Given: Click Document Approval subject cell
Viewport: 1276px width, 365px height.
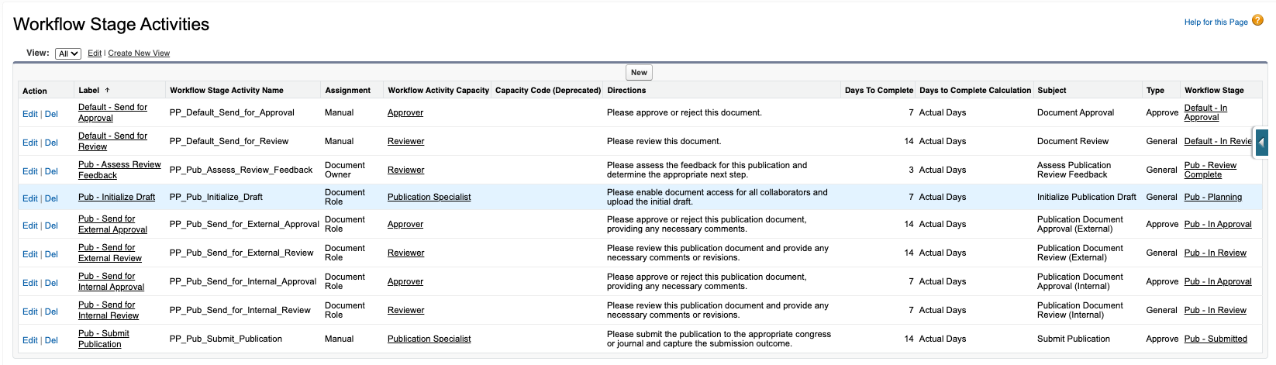Looking at the screenshot, I should coord(1076,112).
